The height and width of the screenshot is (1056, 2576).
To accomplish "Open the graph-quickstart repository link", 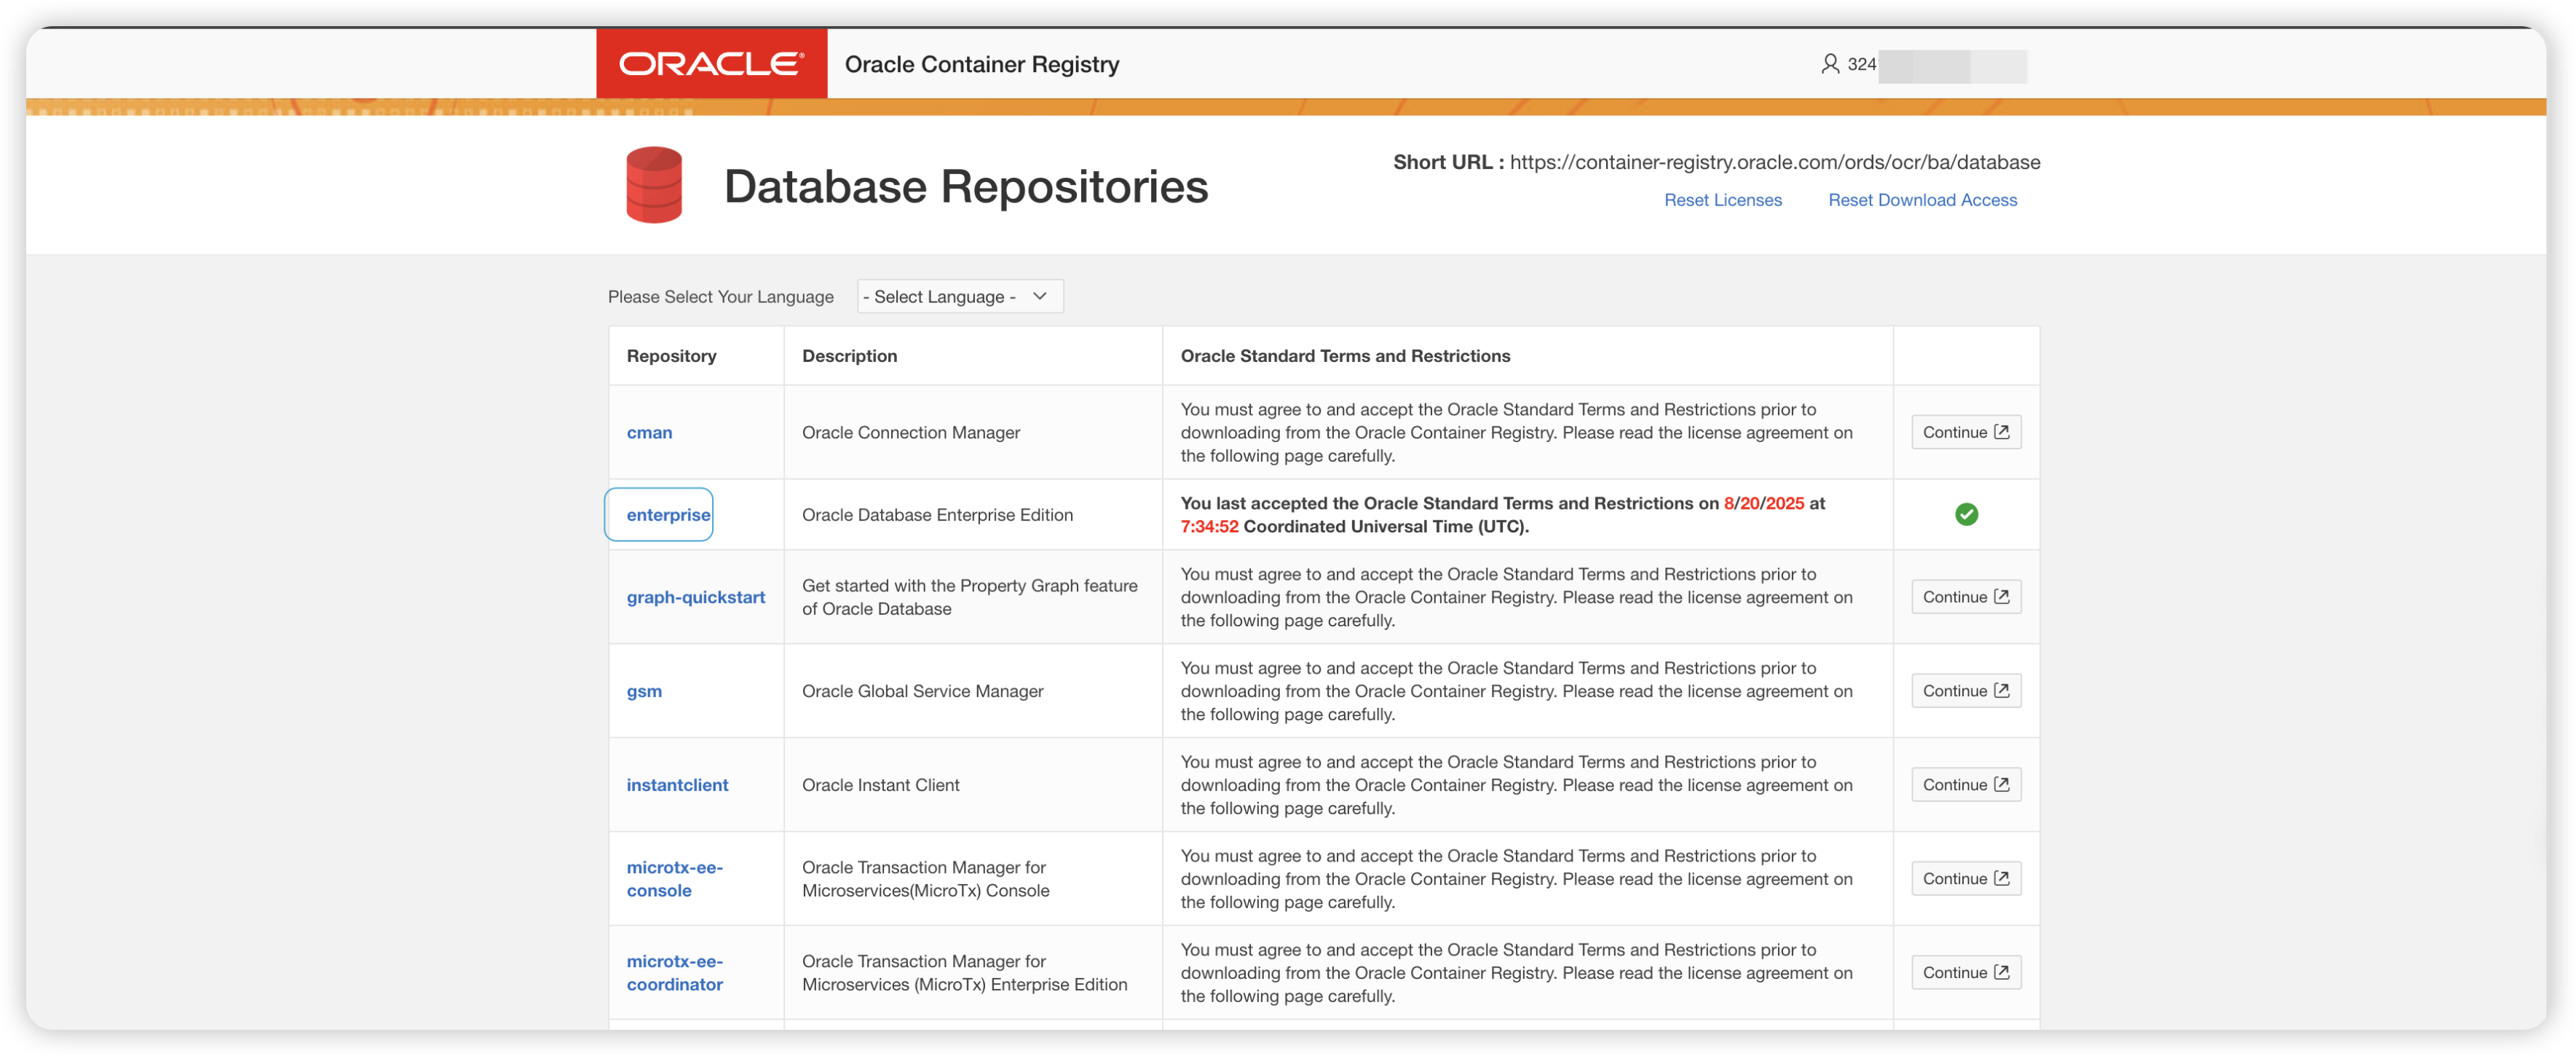I will (695, 597).
